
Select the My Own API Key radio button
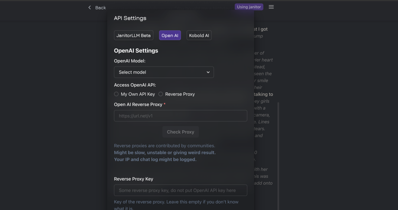(x=116, y=94)
